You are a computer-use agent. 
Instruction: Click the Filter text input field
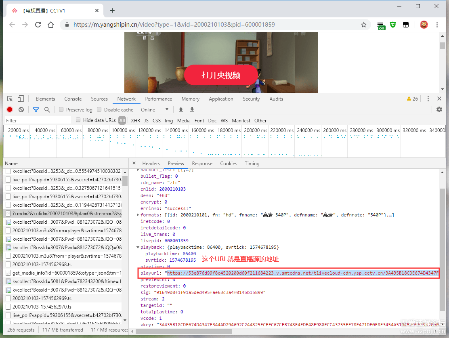click(37, 120)
